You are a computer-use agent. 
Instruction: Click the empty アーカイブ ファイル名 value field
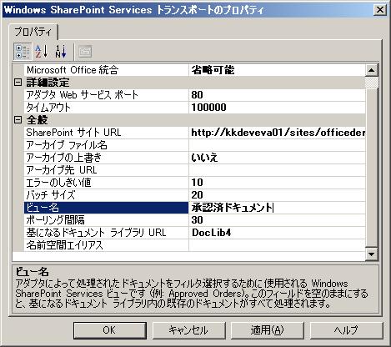[x=277, y=145]
